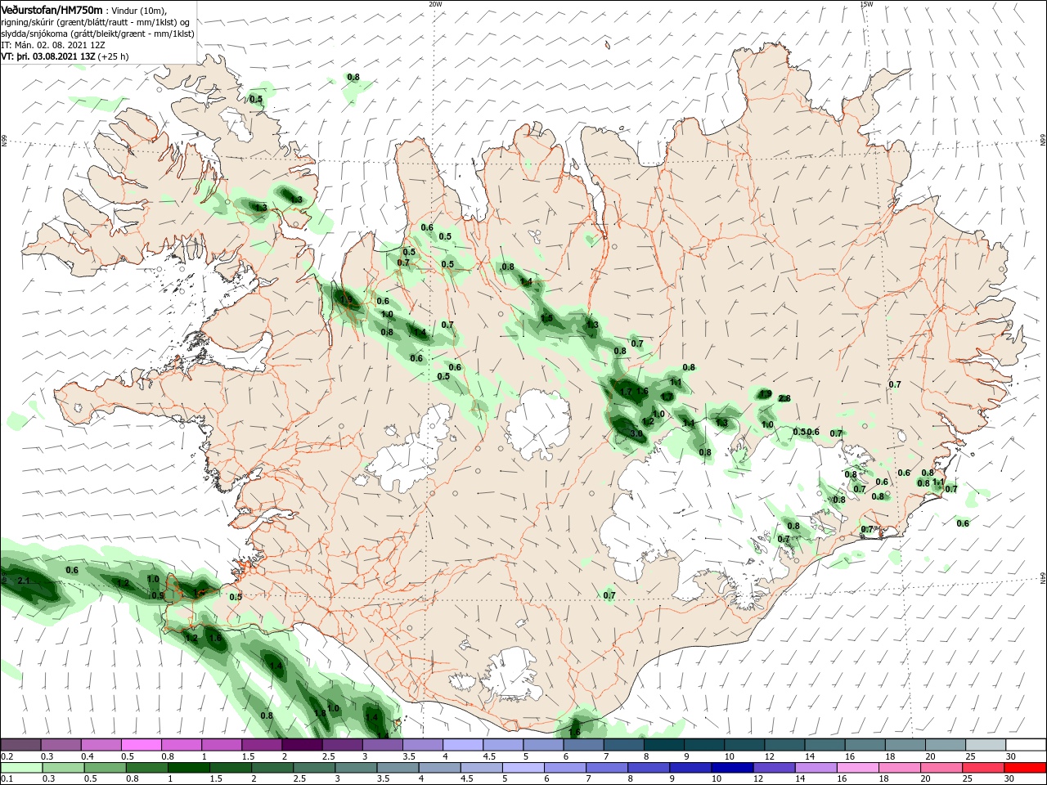Viewport: 1047px width, 785px height.
Task: Click the 0.1 label in the rain legend
Action: (x=7, y=779)
